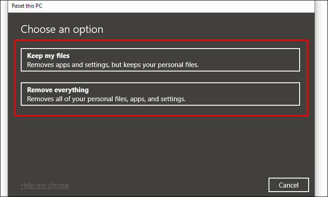Viewport: 328px width, 197px height.
Task: Click 'Removes all of your personal files' description
Action: [x=106, y=99]
